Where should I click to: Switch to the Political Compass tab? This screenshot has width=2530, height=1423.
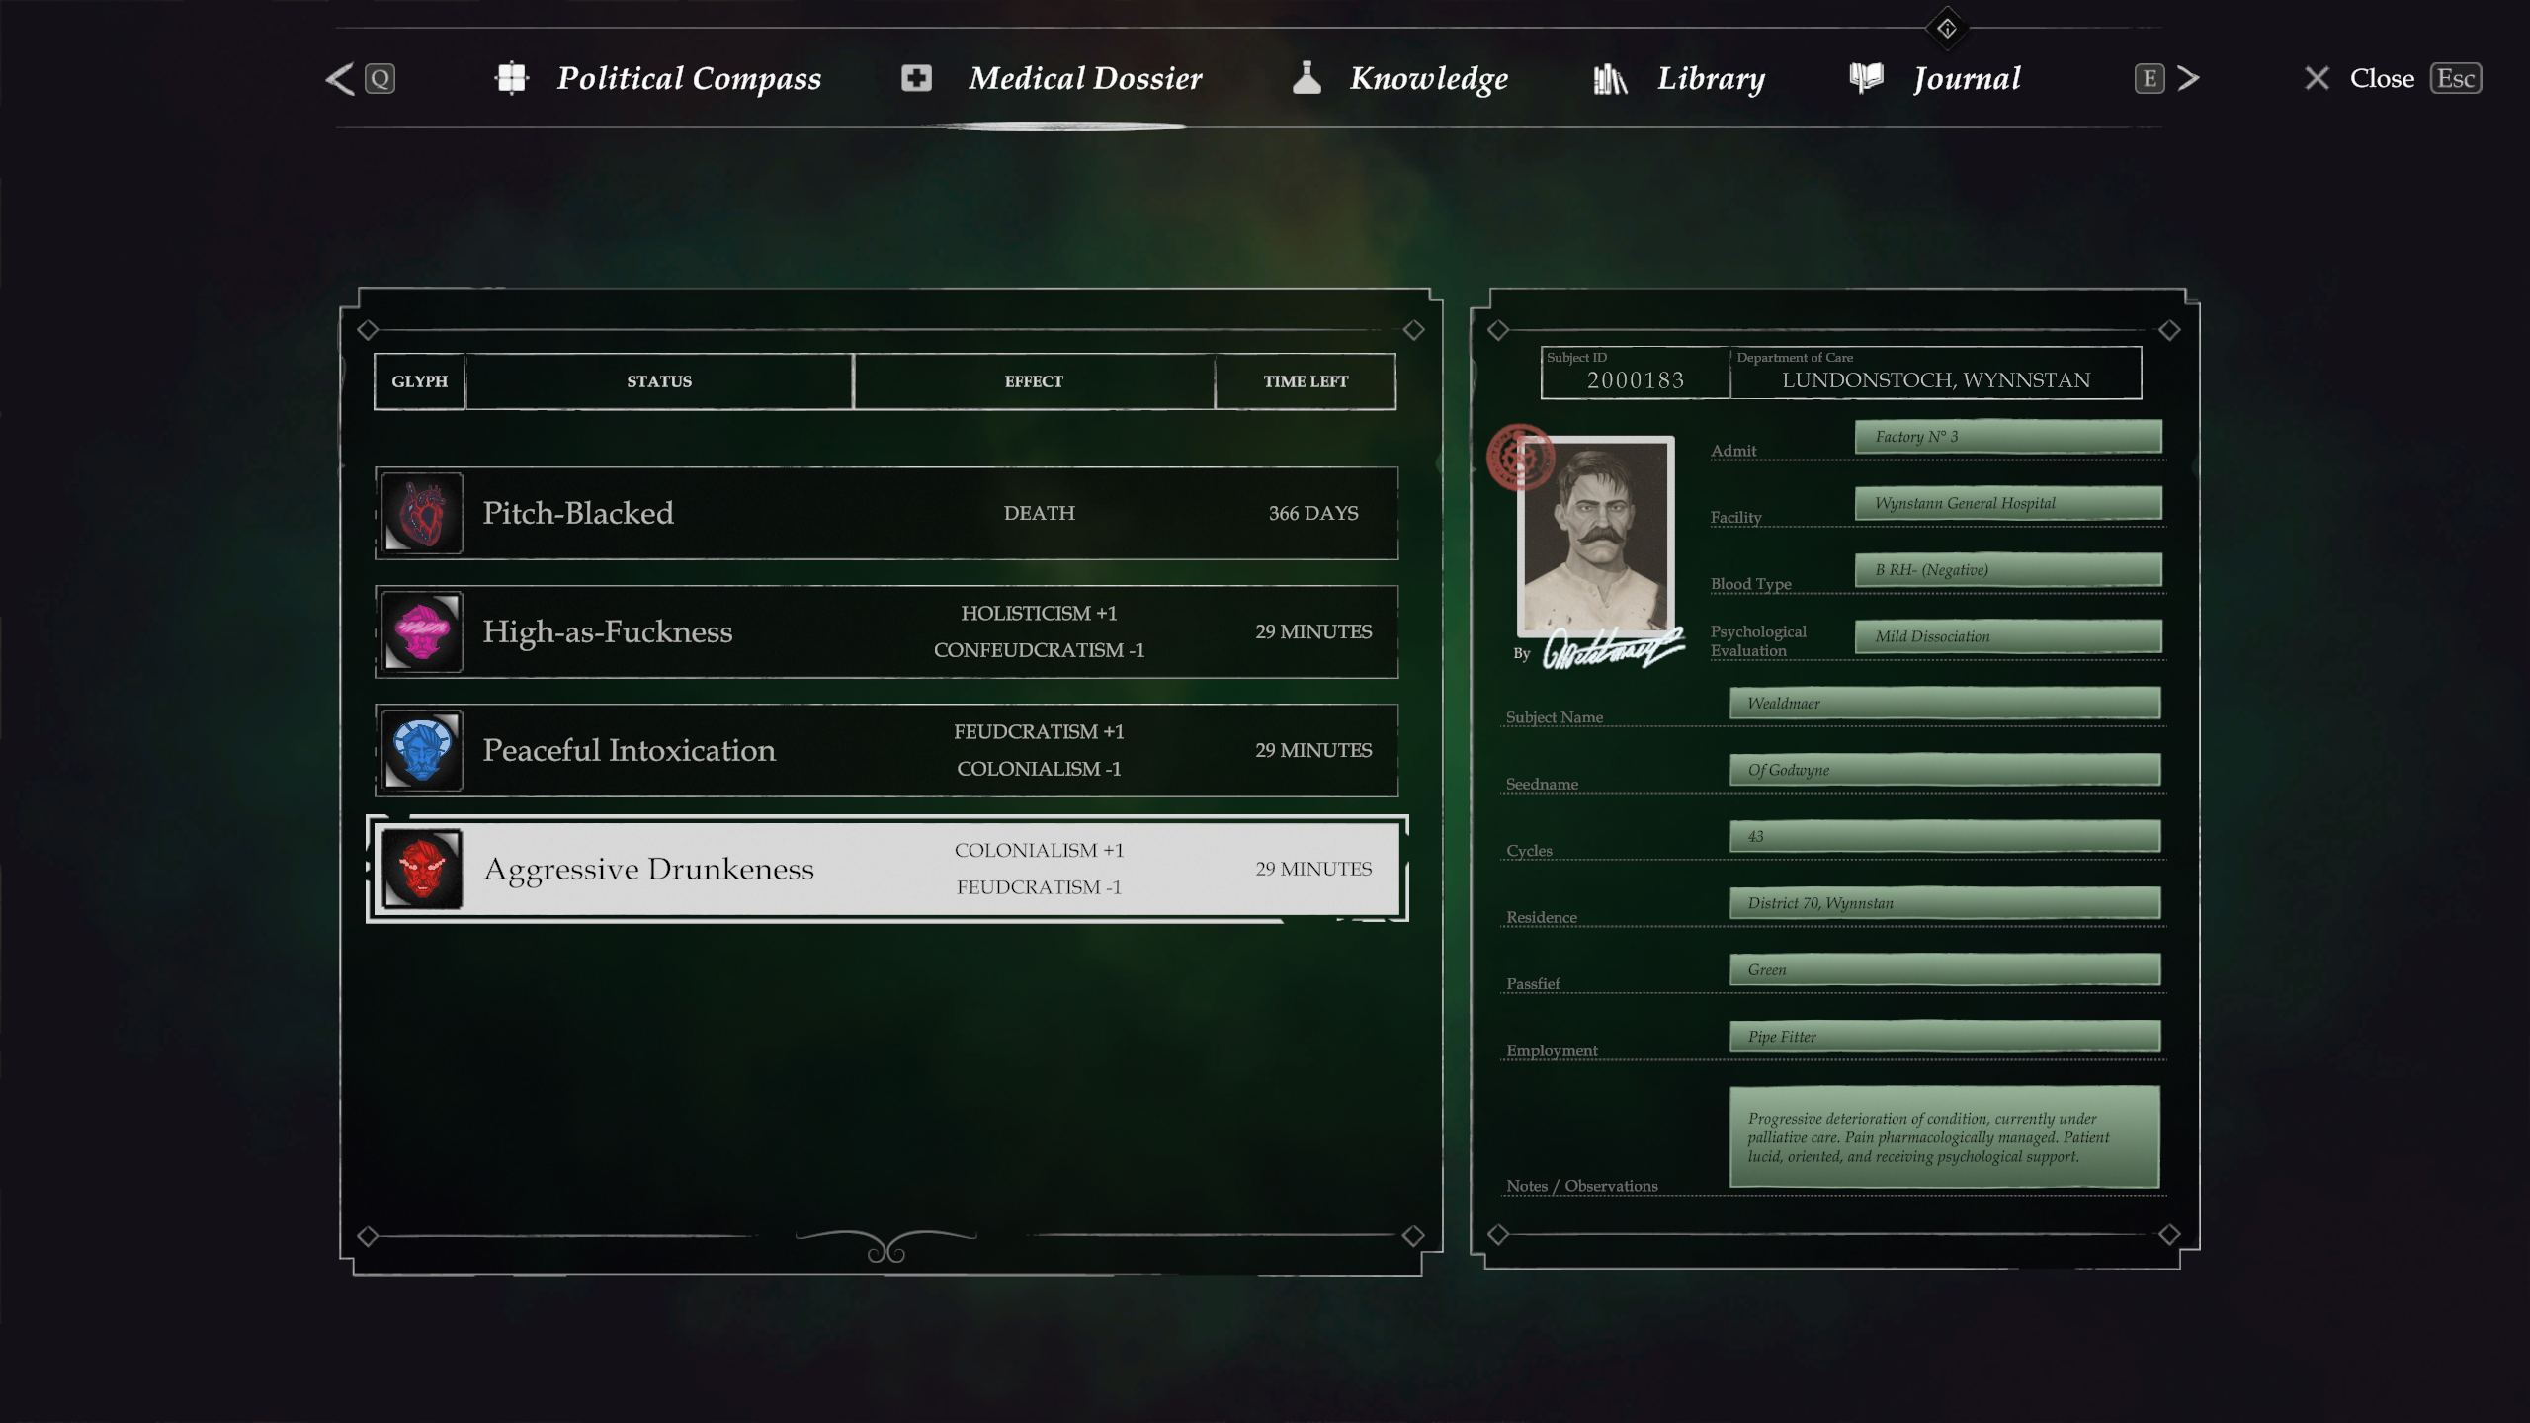[x=688, y=78]
